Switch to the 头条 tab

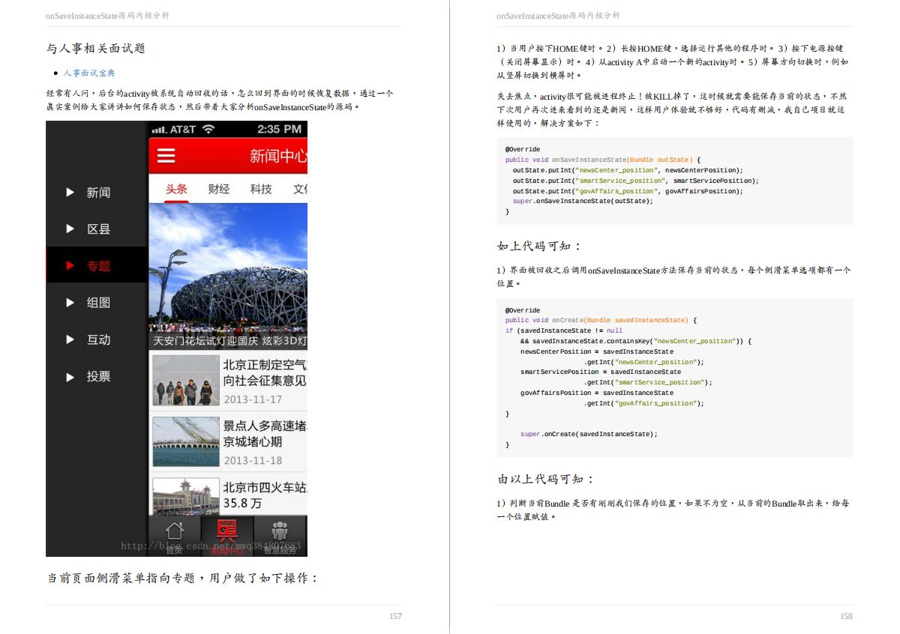pyautogui.click(x=176, y=189)
